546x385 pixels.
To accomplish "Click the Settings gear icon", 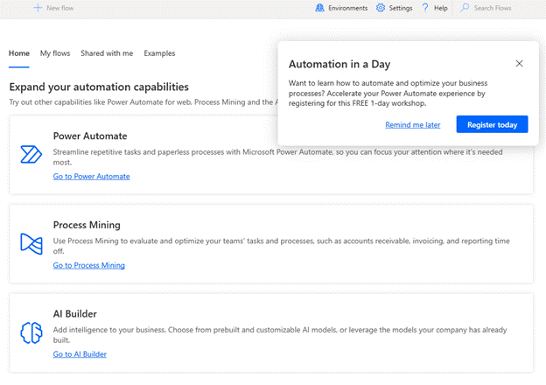I will click(x=381, y=8).
